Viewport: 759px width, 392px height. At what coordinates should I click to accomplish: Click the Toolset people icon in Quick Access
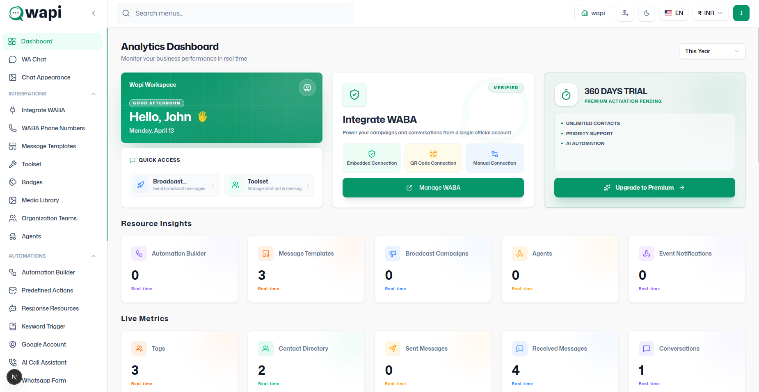235,185
